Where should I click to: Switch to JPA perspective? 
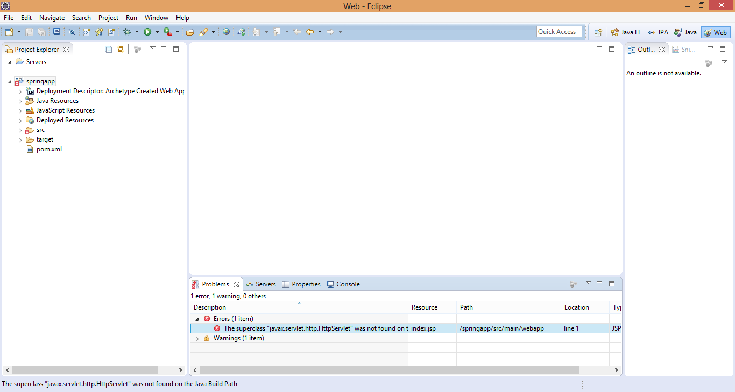(x=658, y=32)
